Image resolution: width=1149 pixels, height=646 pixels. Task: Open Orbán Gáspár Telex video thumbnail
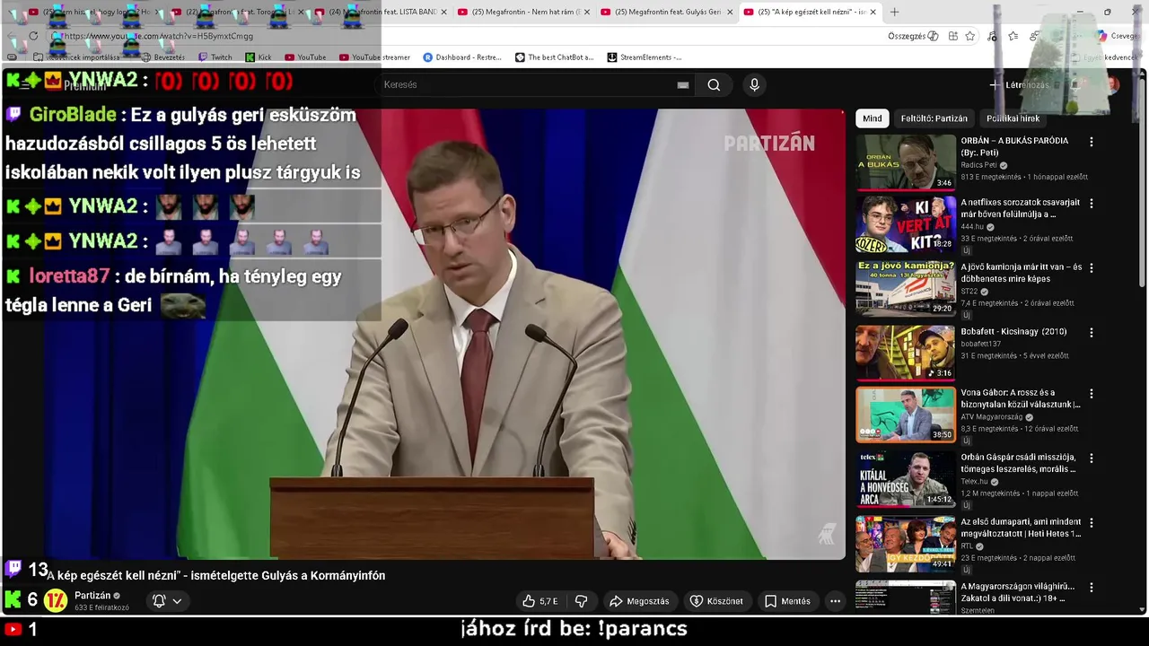(906, 479)
